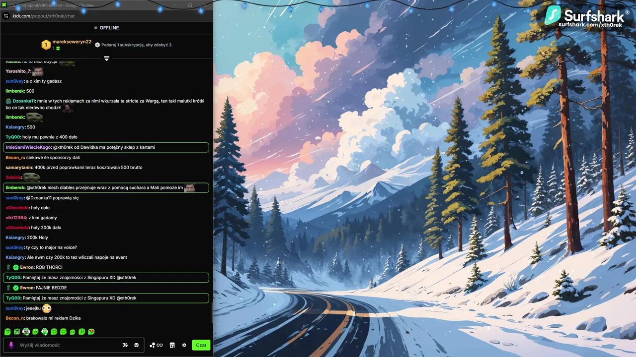The width and height of the screenshot is (636, 357).
Task: Open Yaroshito_7 user profile
Action: [18, 71]
